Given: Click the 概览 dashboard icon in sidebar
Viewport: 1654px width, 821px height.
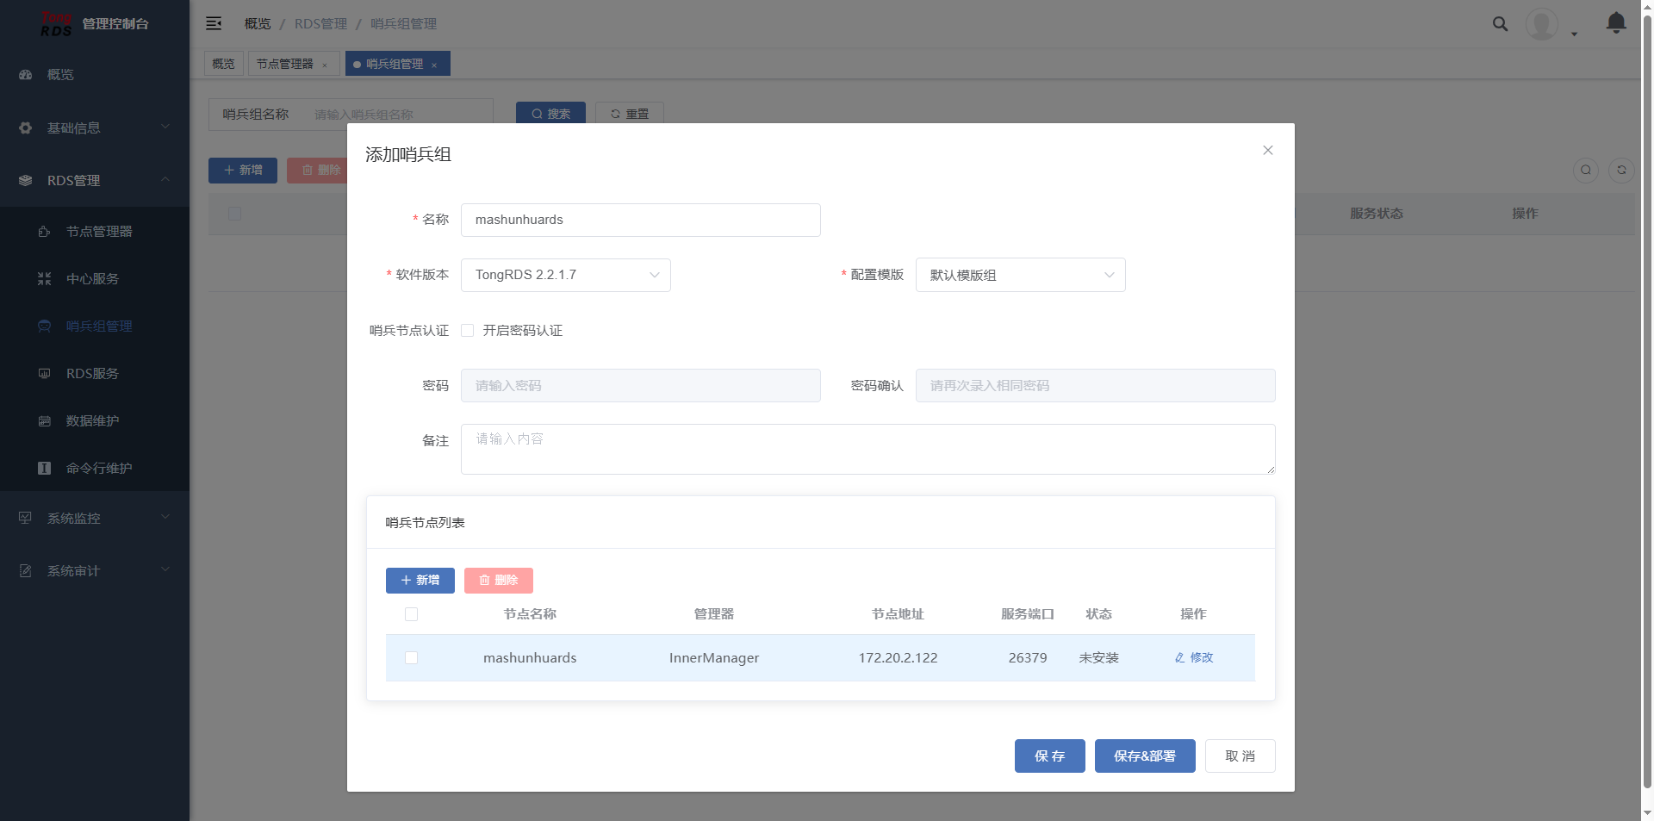Looking at the screenshot, I should click(x=26, y=75).
